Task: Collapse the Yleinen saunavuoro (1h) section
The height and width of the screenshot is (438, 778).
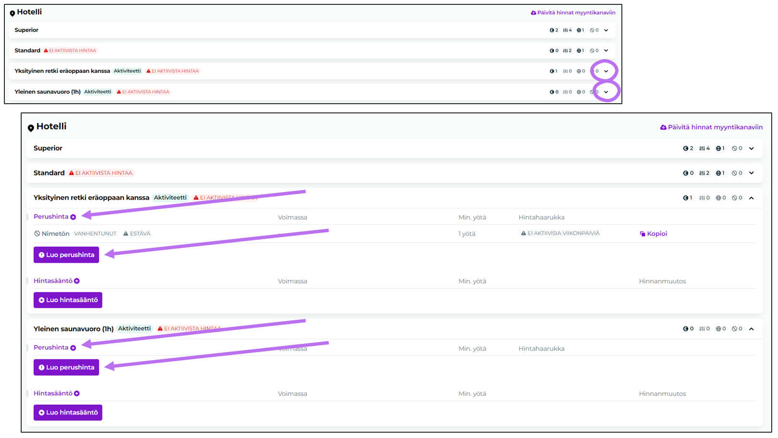Action: [752, 329]
